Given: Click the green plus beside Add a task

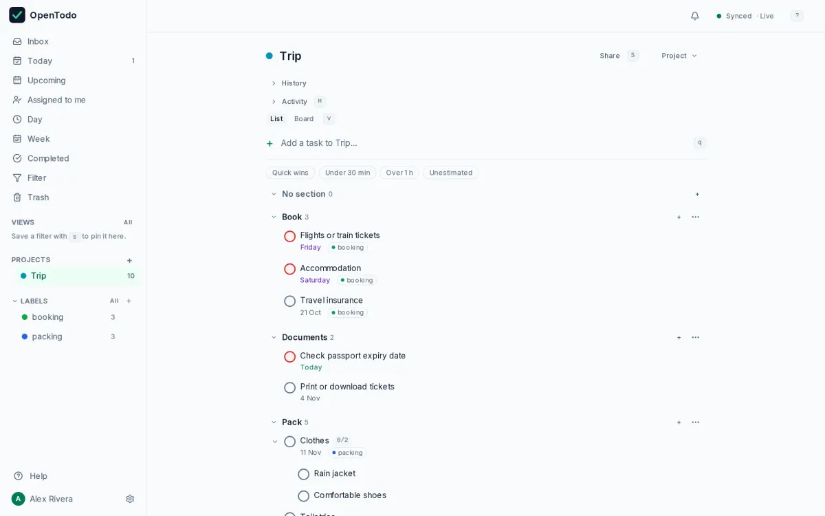Looking at the screenshot, I should (269, 143).
